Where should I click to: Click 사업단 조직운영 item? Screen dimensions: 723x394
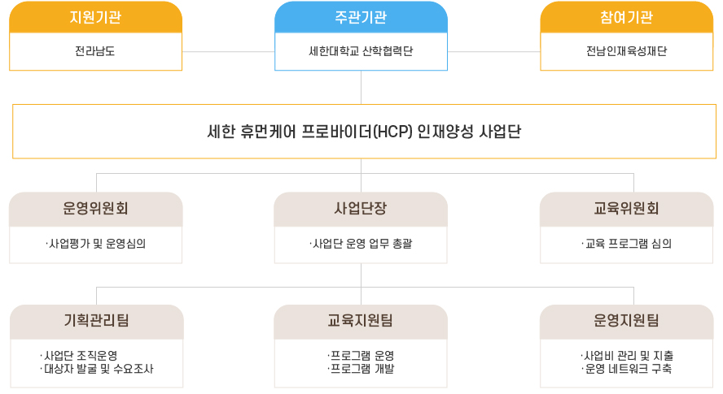pyautogui.click(x=79, y=356)
